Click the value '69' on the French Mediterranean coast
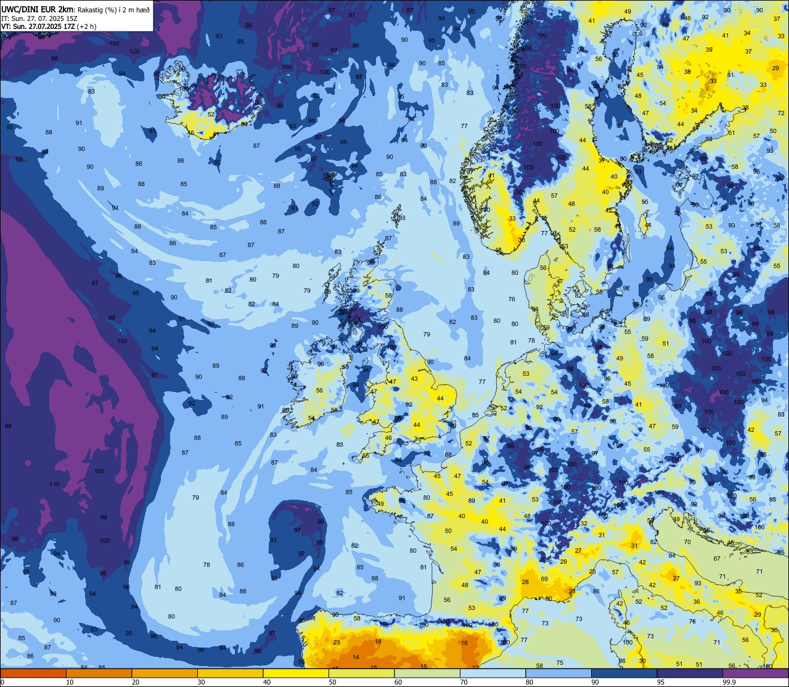 tap(544, 579)
